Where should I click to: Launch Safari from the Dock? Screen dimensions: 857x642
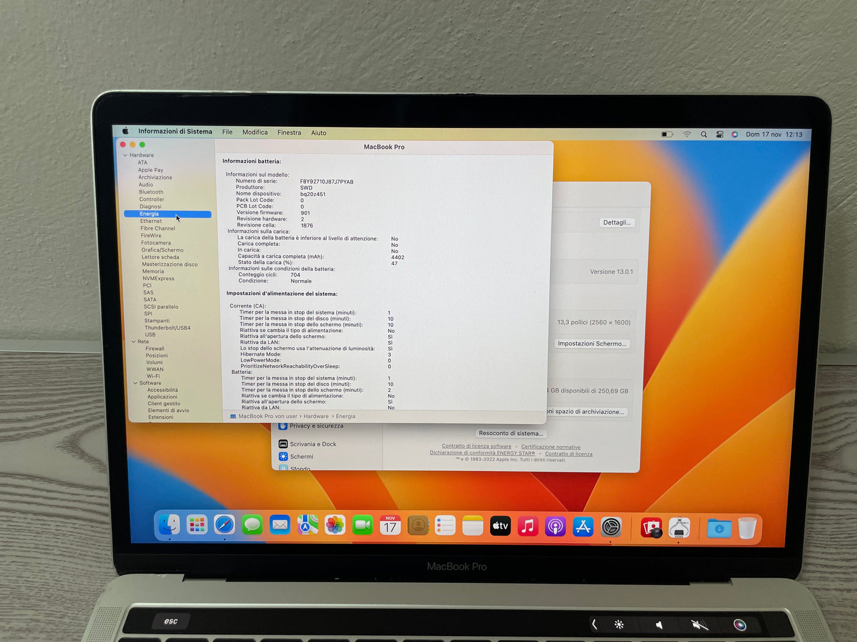pyautogui.click(x=225, y=525)
